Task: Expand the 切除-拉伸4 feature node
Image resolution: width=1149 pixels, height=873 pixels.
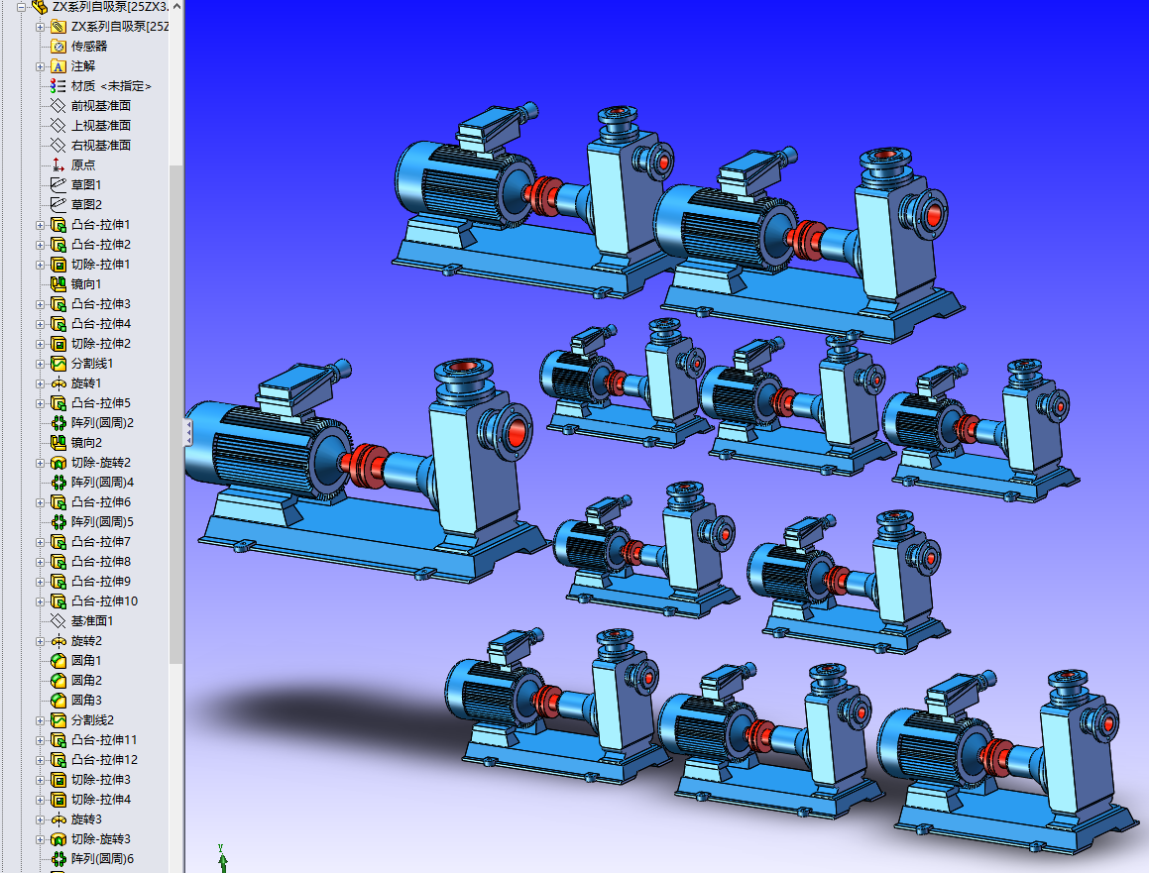Action: click(41, 800)
